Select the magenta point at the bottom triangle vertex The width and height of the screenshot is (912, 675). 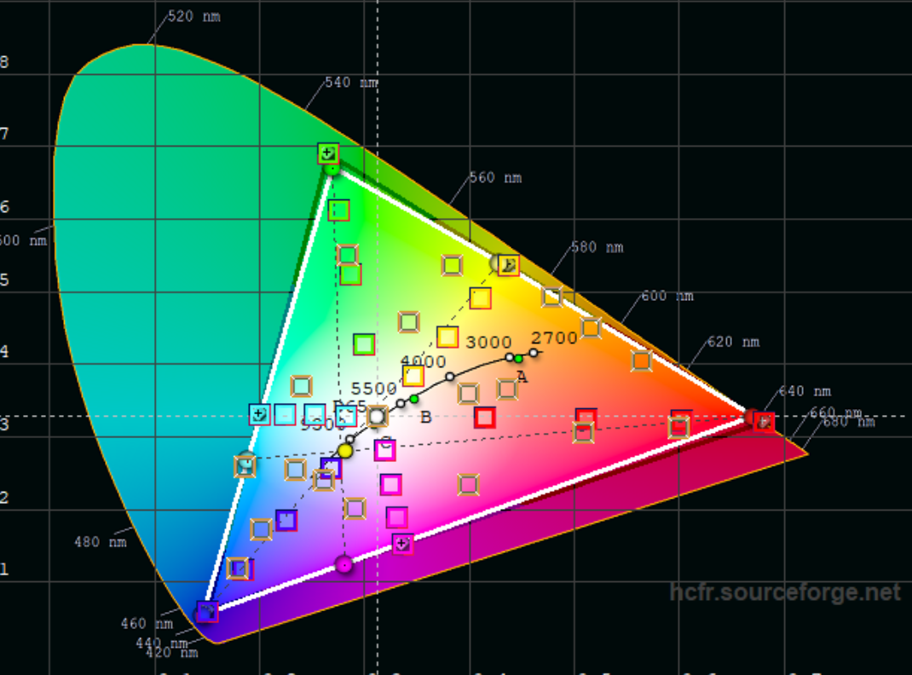[346, 563]
